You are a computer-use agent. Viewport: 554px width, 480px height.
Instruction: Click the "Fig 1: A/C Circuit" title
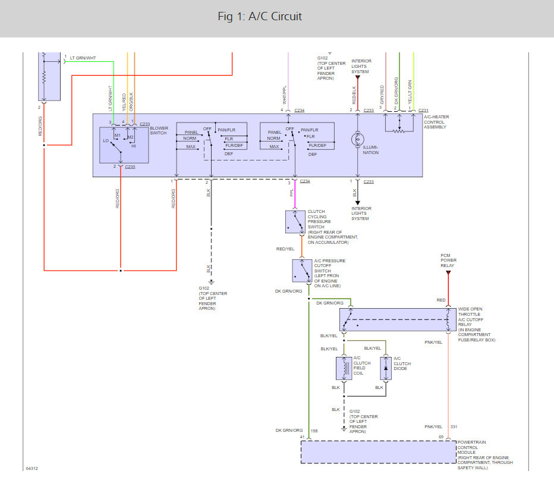pyautogui.click(x=260, y=16)
